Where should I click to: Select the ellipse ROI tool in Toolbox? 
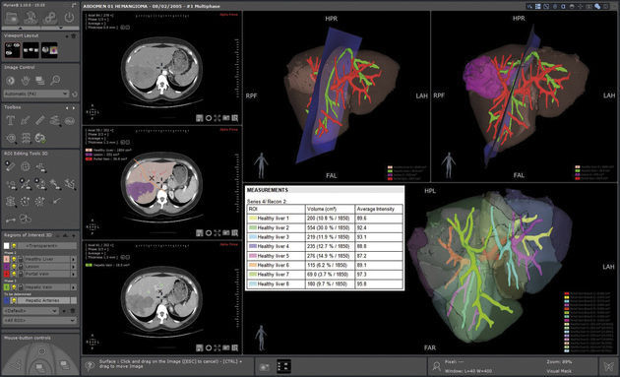click(x=70, y=121)
